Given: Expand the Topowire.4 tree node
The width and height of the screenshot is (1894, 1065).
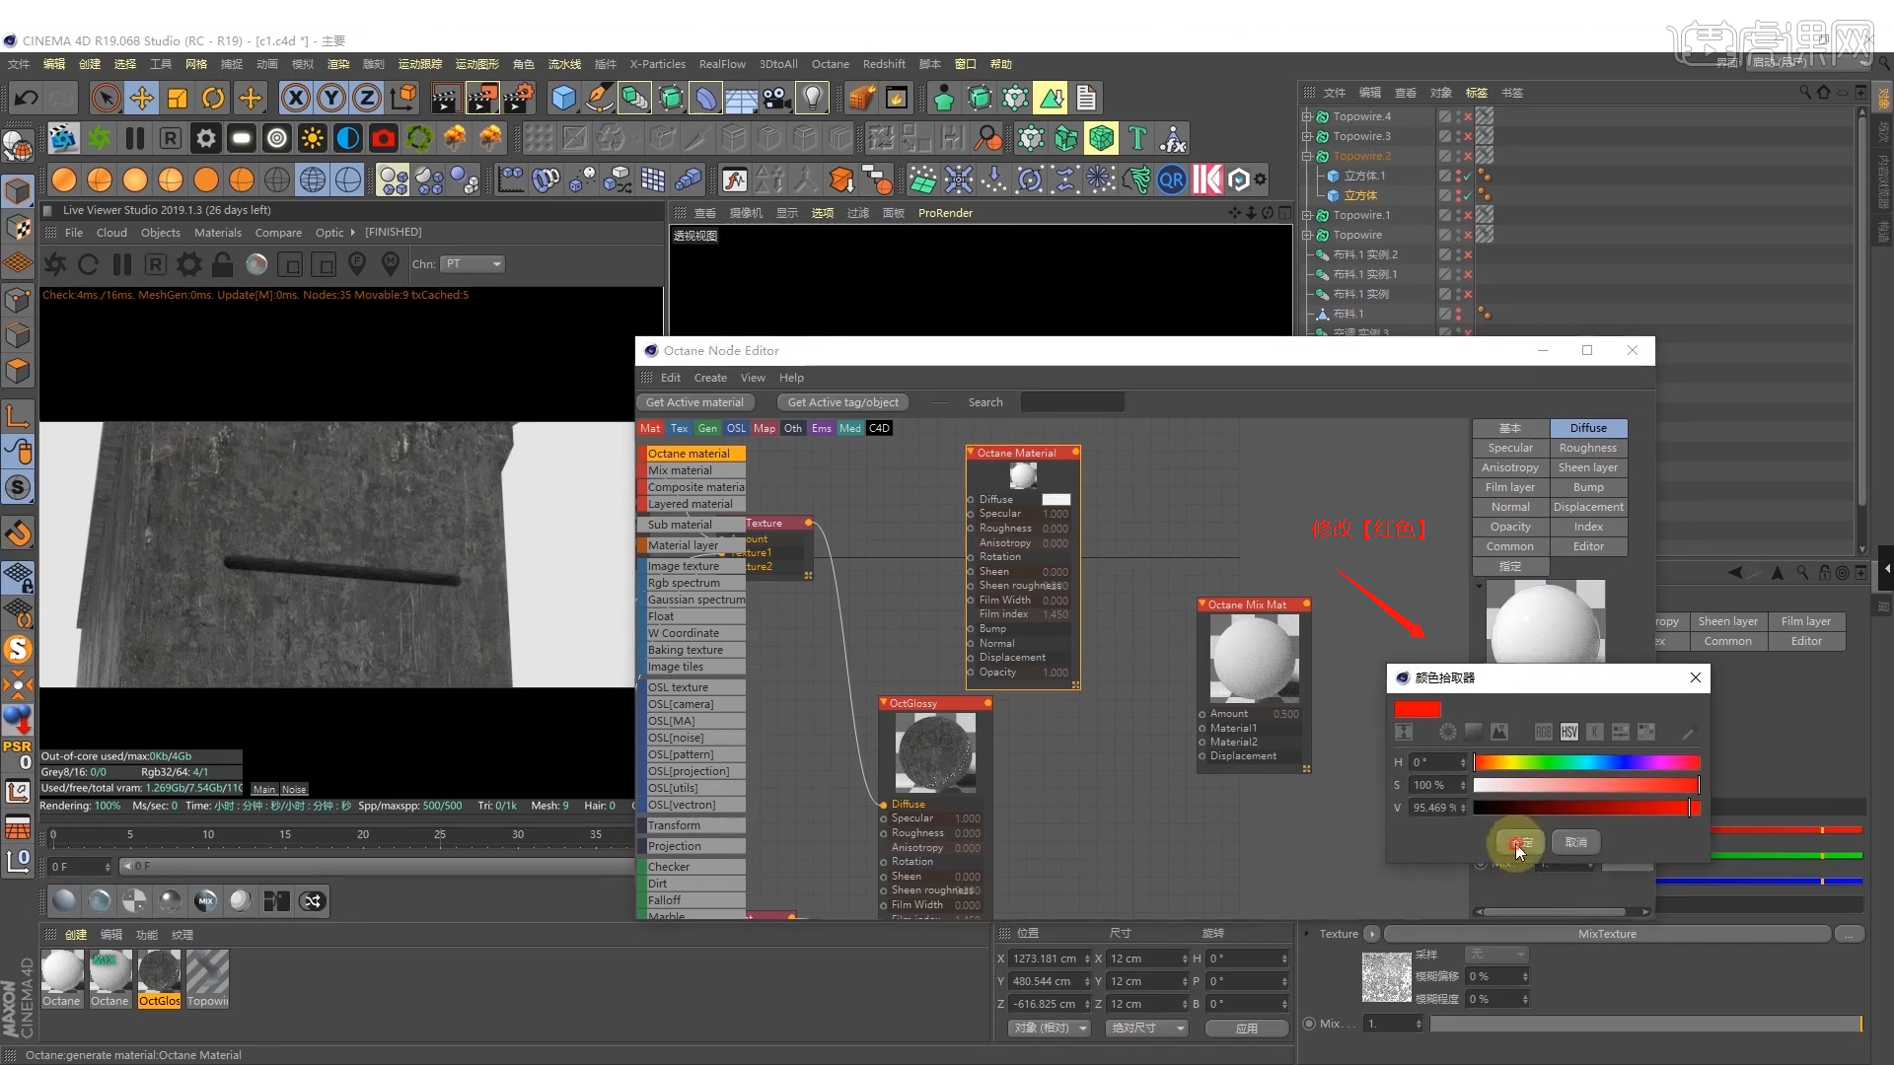Looking at the screenshot, I should [x=1307, y=116].
